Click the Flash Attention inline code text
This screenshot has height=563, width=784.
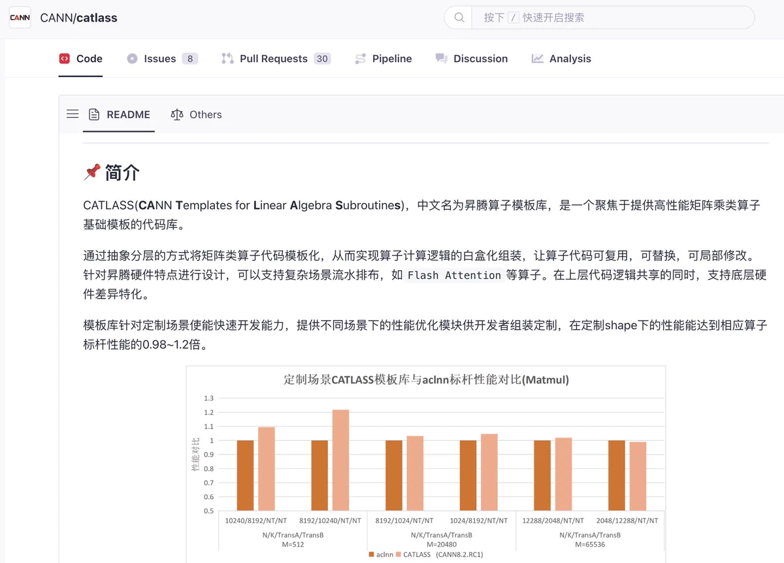(x=454, y=275)
